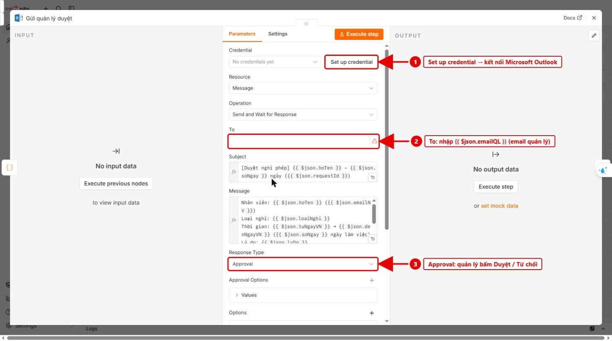Open the Credential dropdown

(275, 62)
